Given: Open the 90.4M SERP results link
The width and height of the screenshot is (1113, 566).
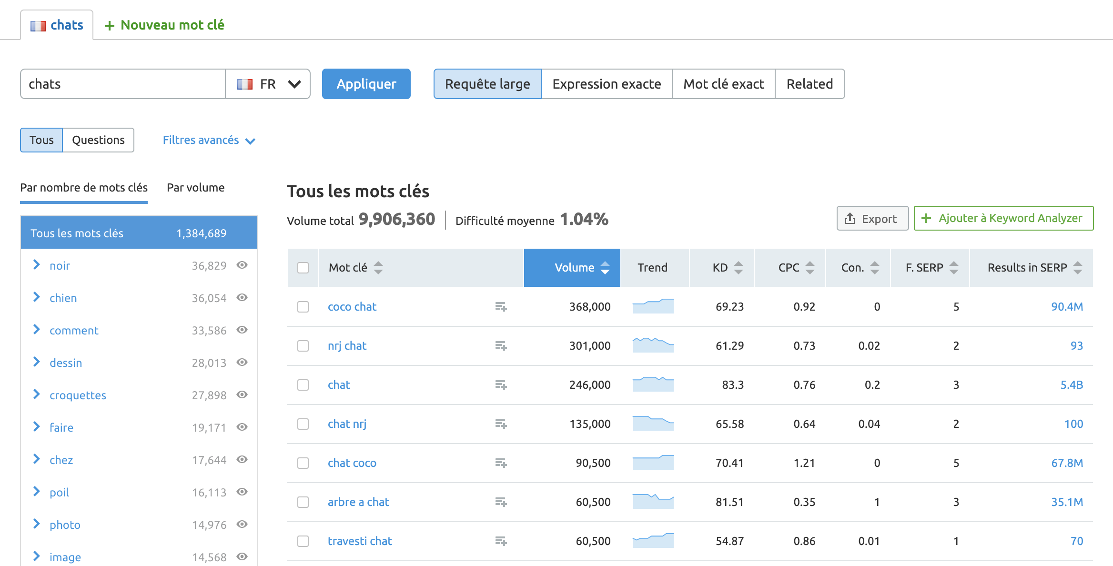Looking at the screenshot, I should (1067, 307).
